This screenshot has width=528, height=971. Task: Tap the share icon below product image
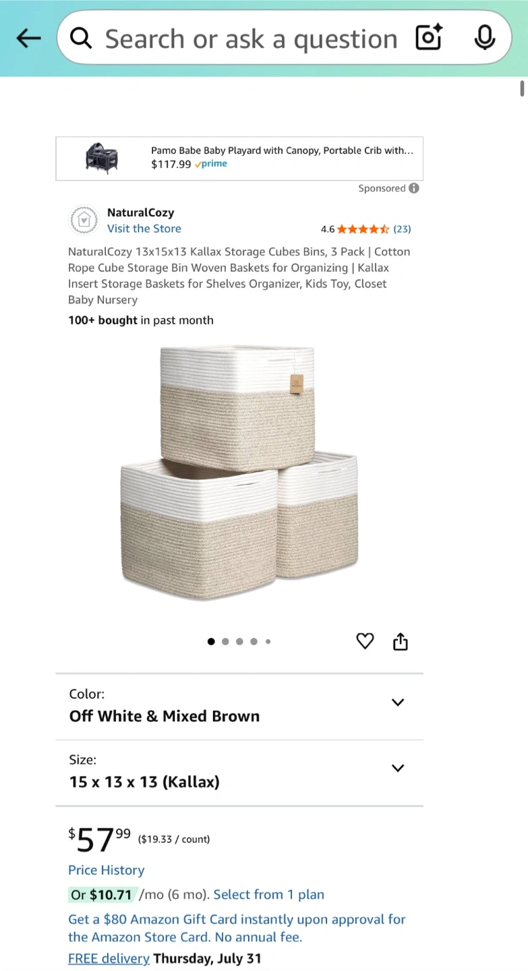coord(401,641)
